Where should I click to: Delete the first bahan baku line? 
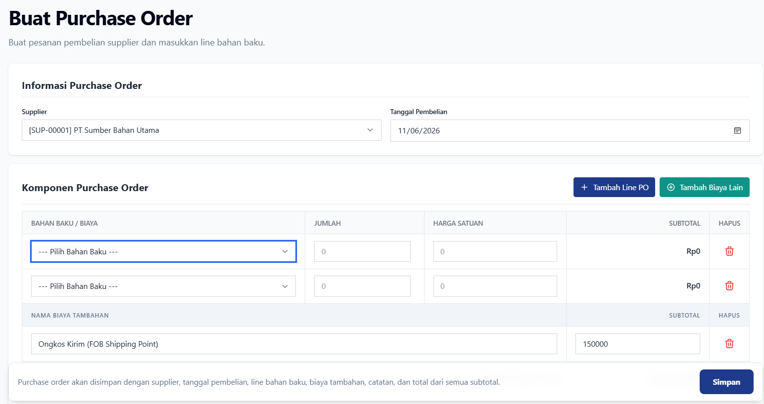pyautogui.click(x=729, y=251)
